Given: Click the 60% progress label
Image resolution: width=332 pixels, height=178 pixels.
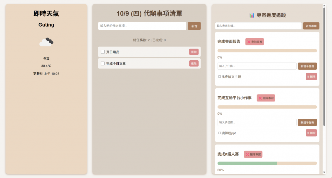Looking at the screenshot, I should tap(220, 170).
